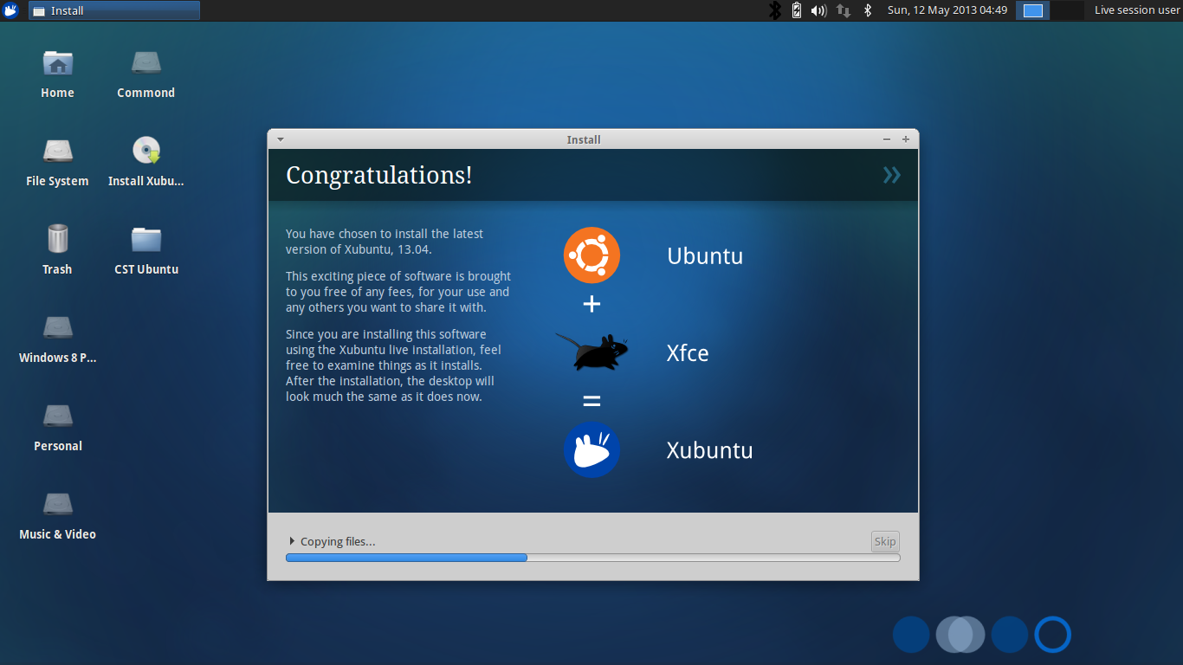Click the Bluetooth icon next to the clock
This screenshot has height=665, width=1183.
click(868, 10)
